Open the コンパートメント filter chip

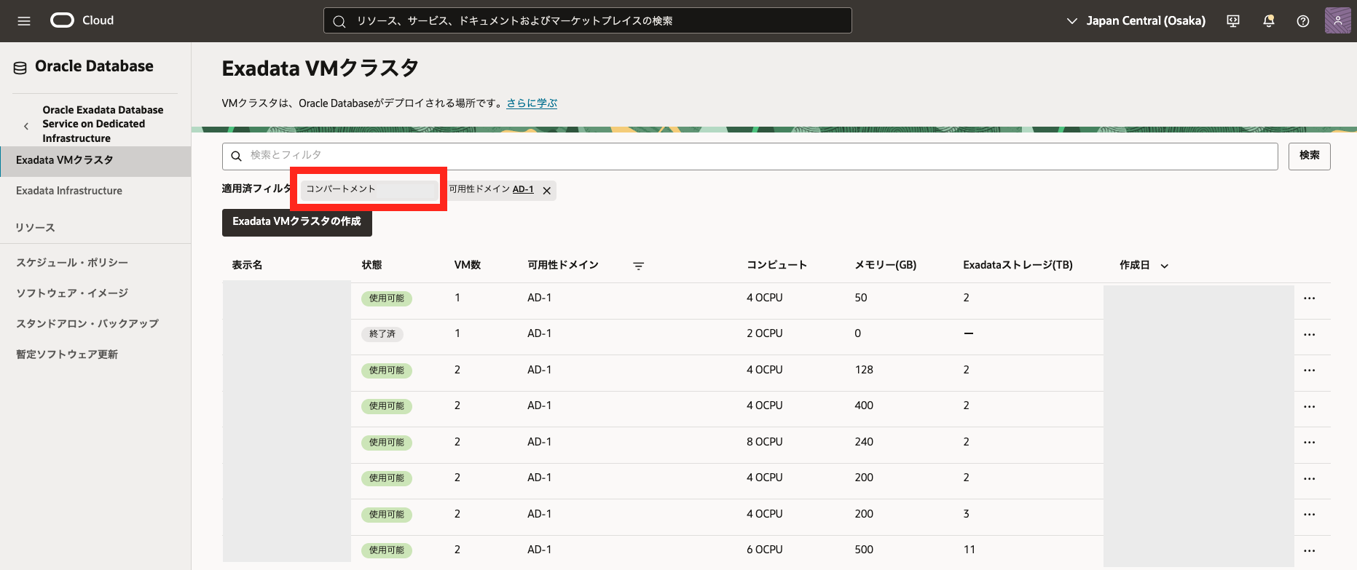tap(369, 189)
